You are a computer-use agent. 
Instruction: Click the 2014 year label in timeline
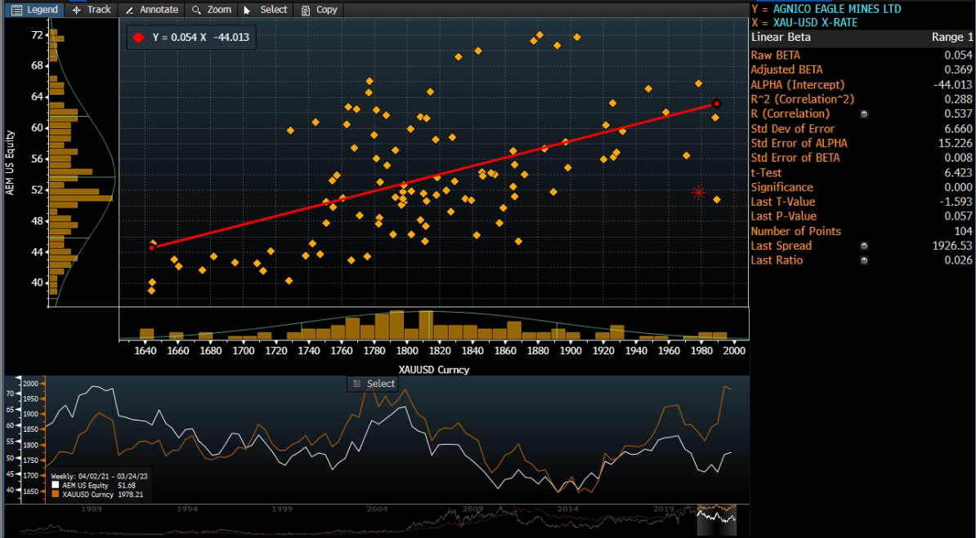[x=567, y=509]
